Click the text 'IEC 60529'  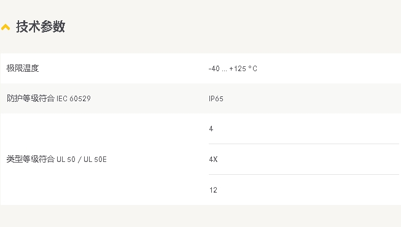pos(74,98)
